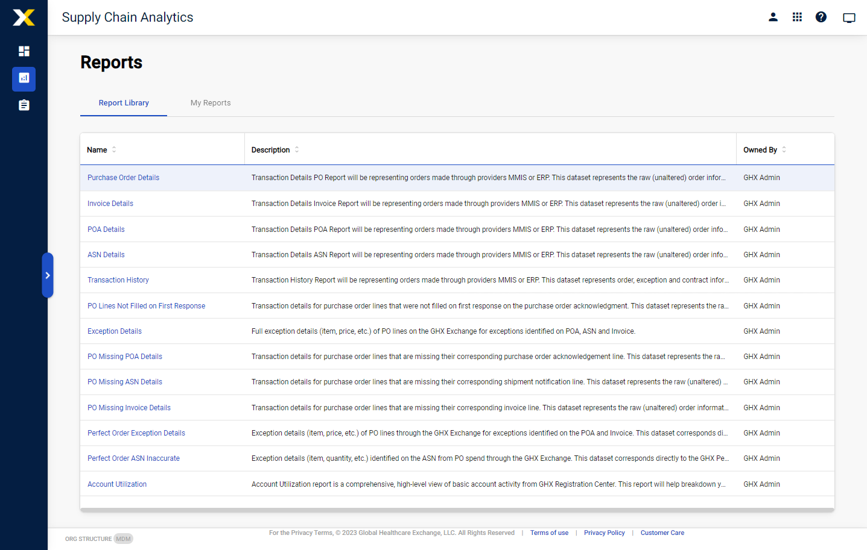
Task: Open the clipboard icon in sidebar
Action: 24,105
